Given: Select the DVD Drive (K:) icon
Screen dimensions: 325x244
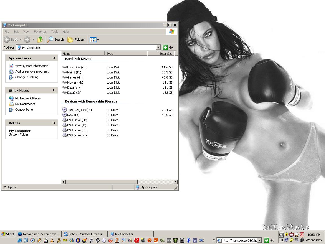Looking at the screenshot, I should [65, 135].
